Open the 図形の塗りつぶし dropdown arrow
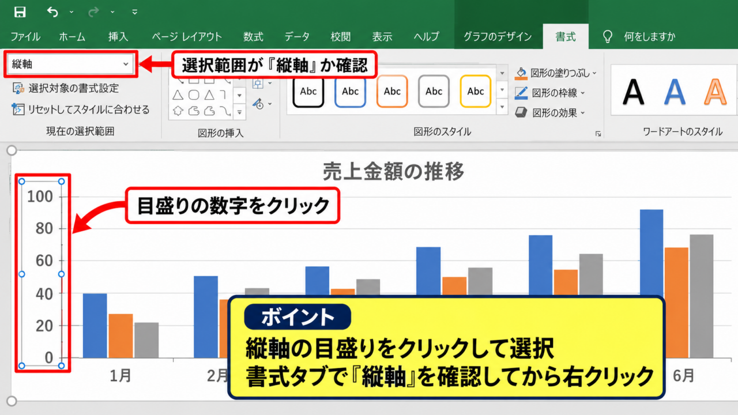Screen dimensions: 738x415 coord(594,73)
